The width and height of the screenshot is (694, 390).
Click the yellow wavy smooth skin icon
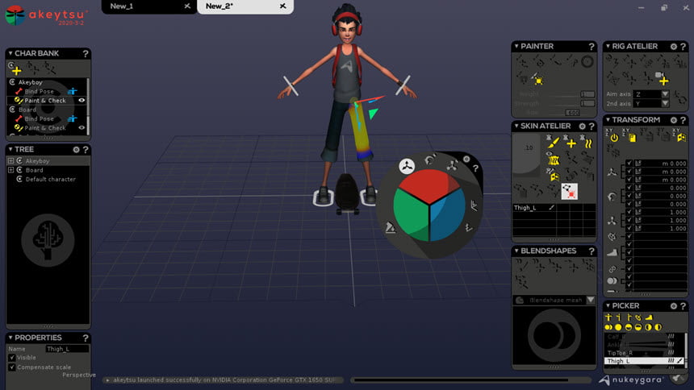pos(587,143)
